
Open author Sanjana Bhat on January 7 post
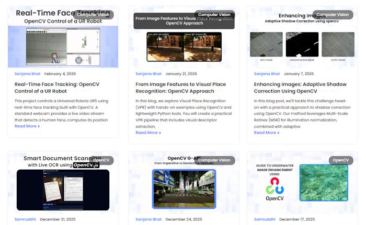point(267,74)
